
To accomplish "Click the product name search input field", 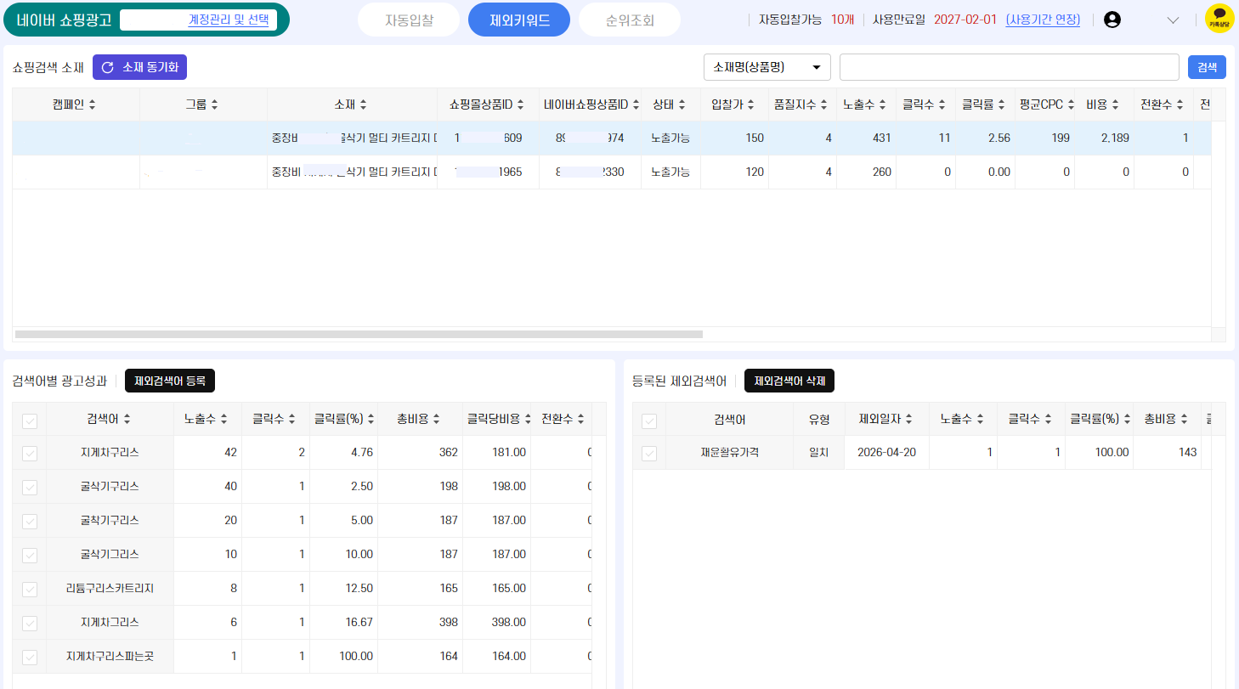I will [1009, 67].
